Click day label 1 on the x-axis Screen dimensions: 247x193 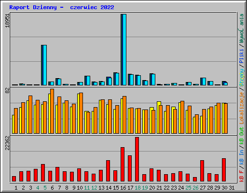tap(16, 188)
